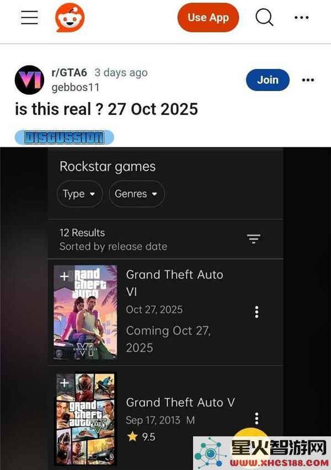The height and width of the screenshot is (470, 331).
Task: Open user gebbos11 profile
Action: coord(75,87)
